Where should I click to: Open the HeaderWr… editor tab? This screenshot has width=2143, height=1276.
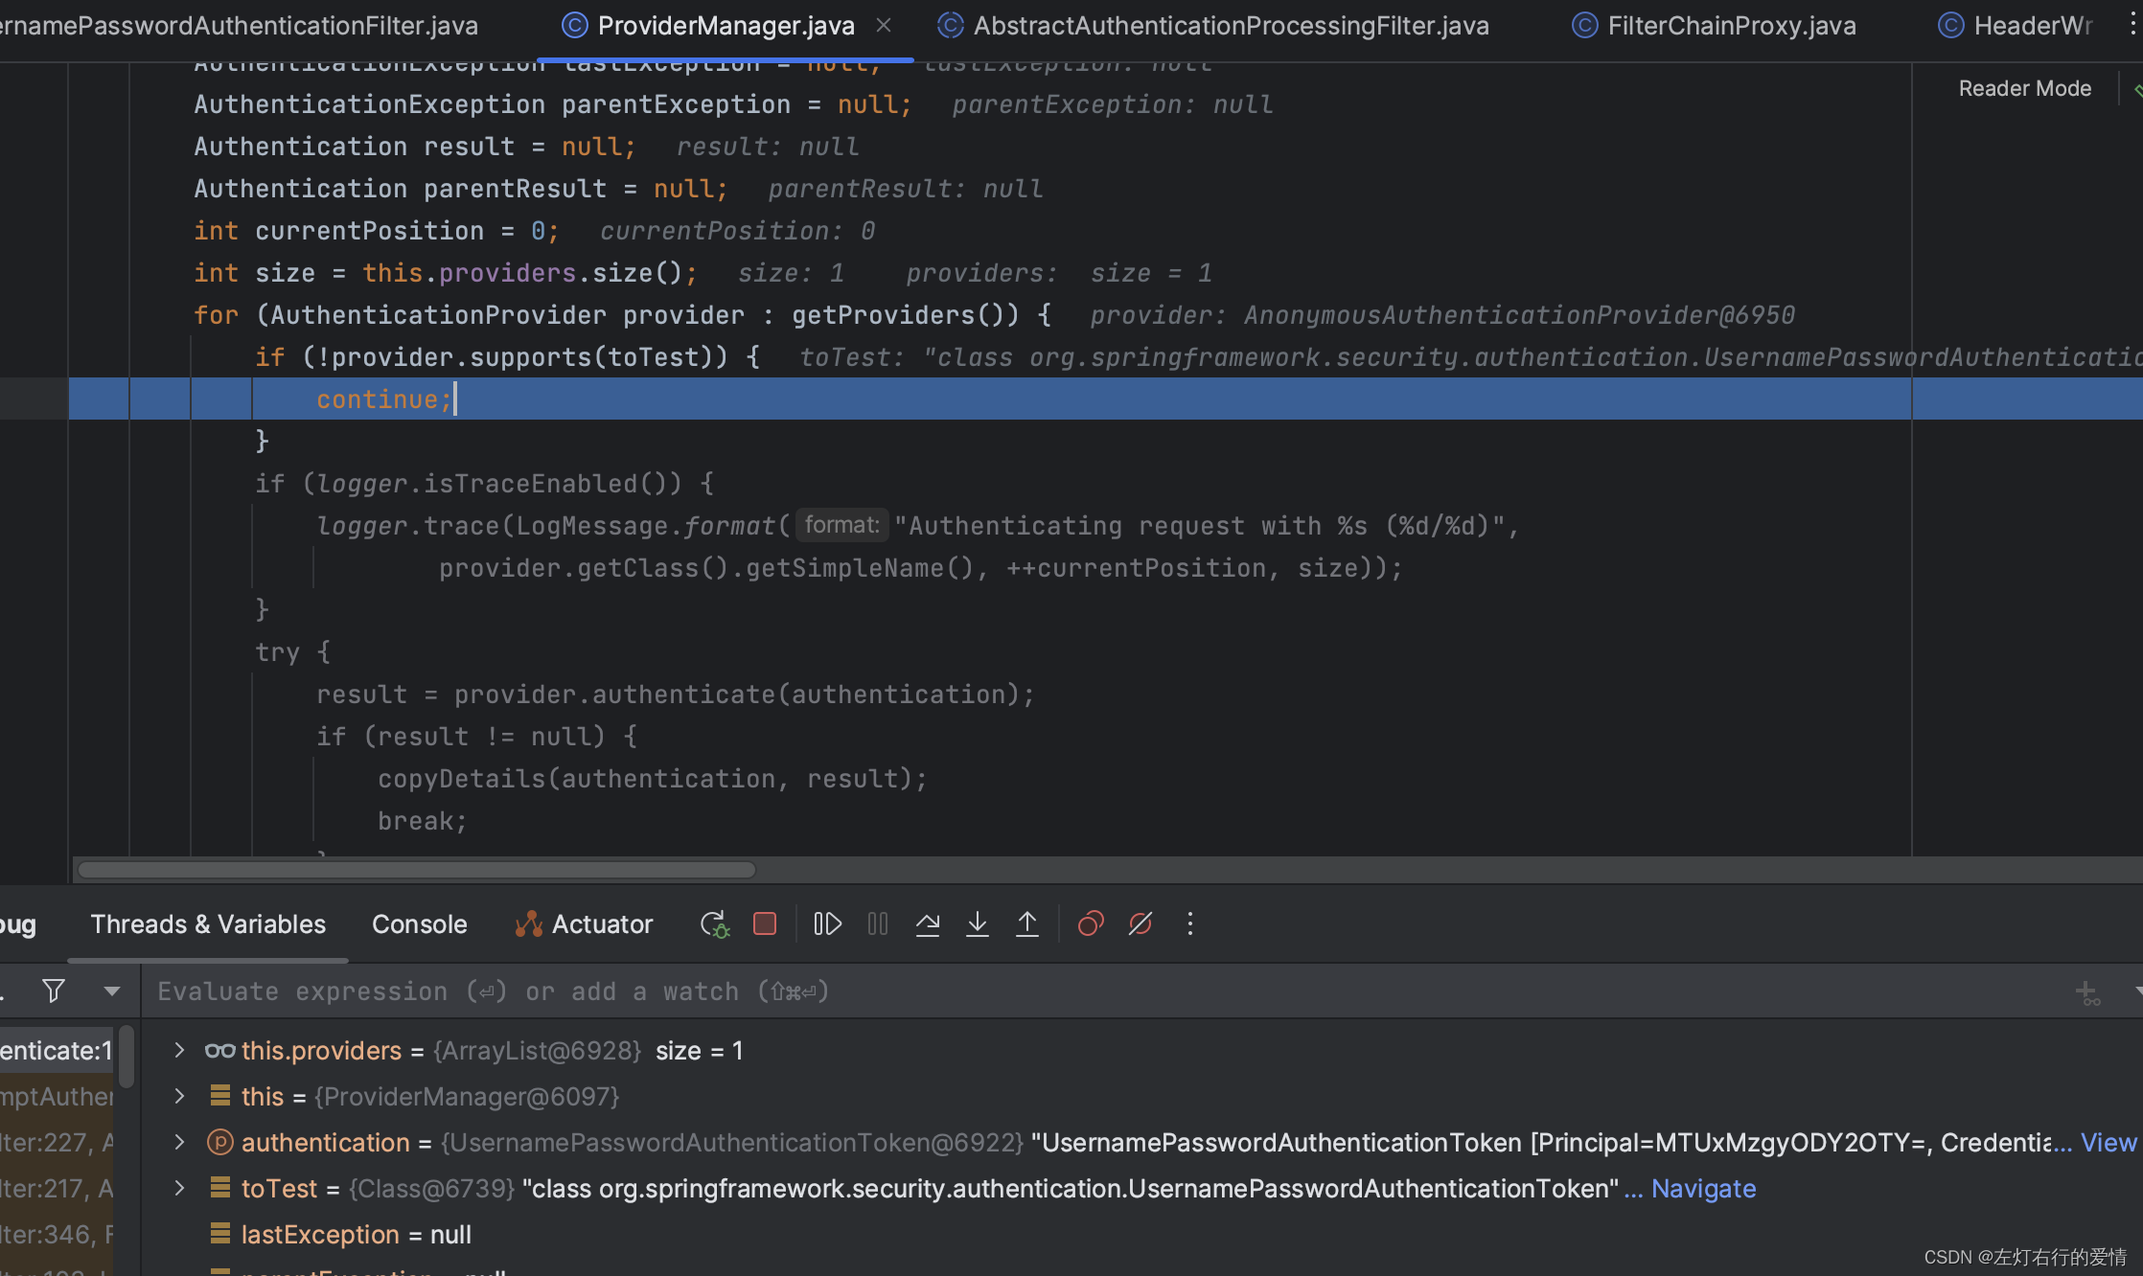[x=2016, y=26]
